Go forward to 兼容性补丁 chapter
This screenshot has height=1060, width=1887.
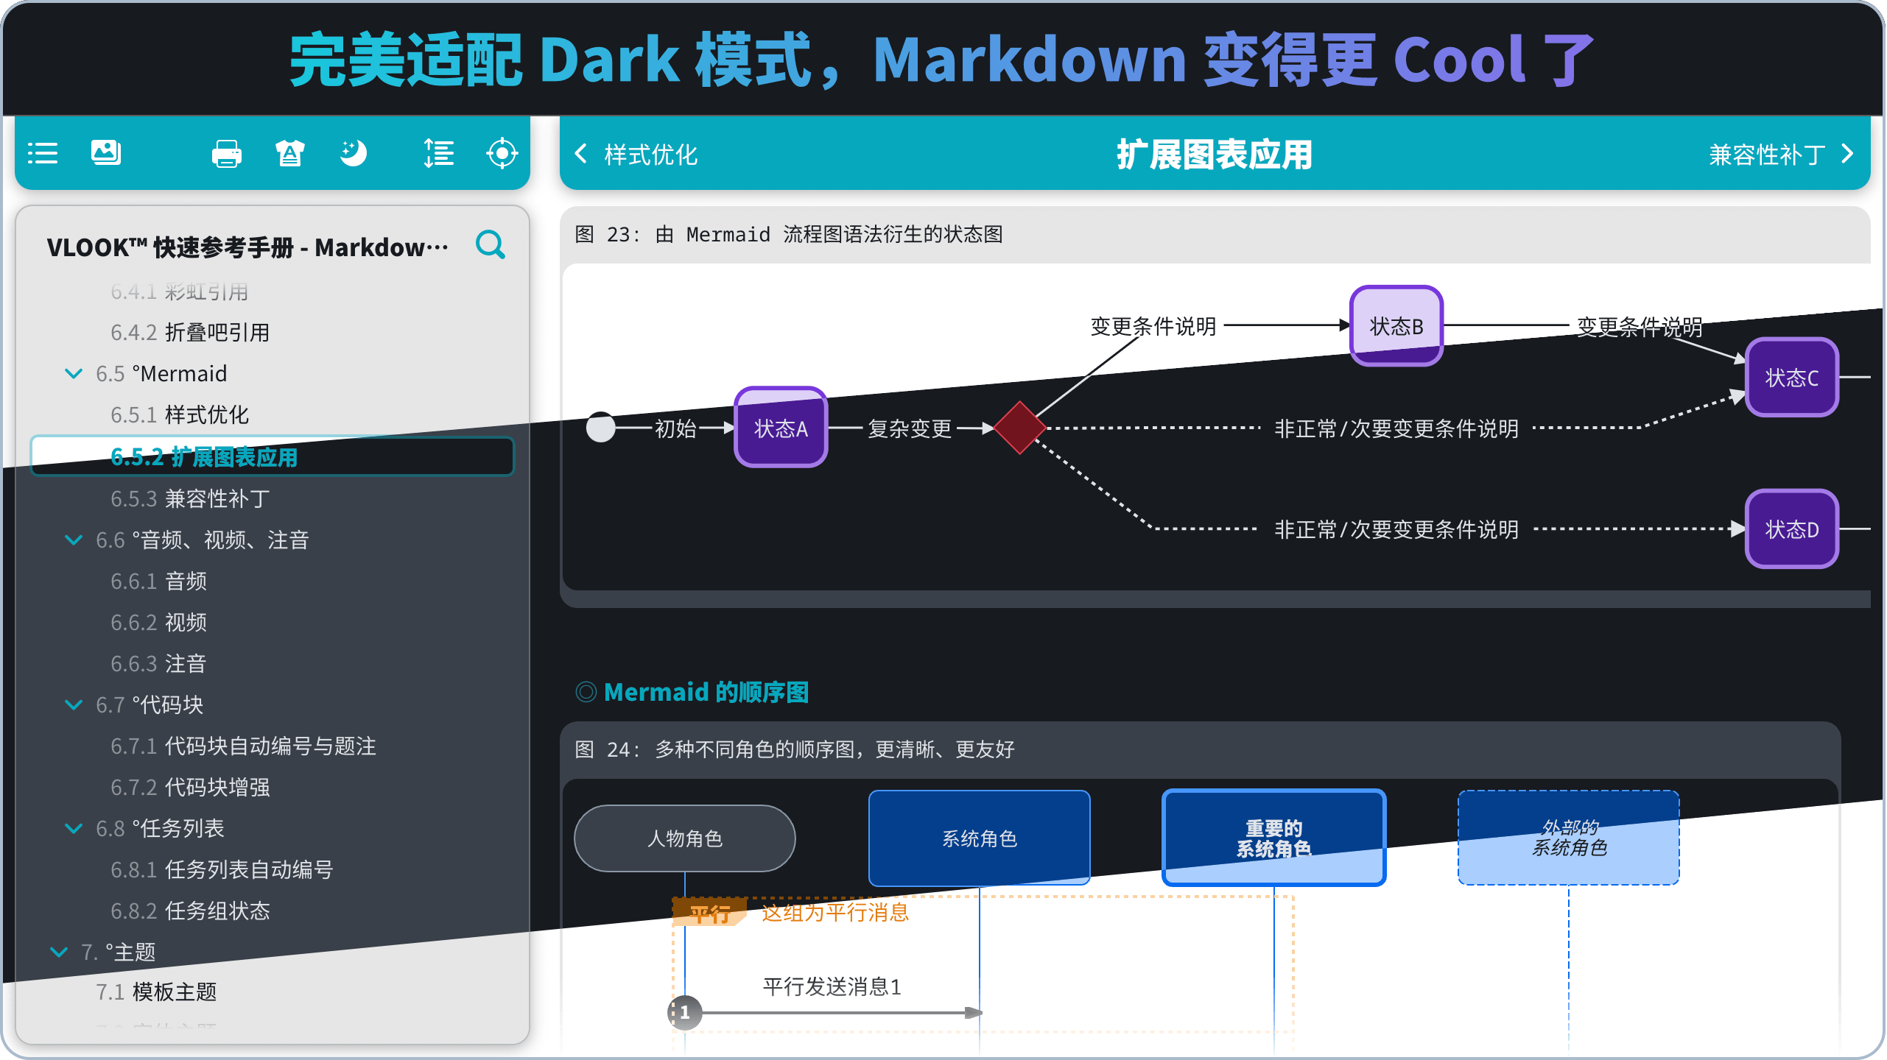[x=1767, y=155]
